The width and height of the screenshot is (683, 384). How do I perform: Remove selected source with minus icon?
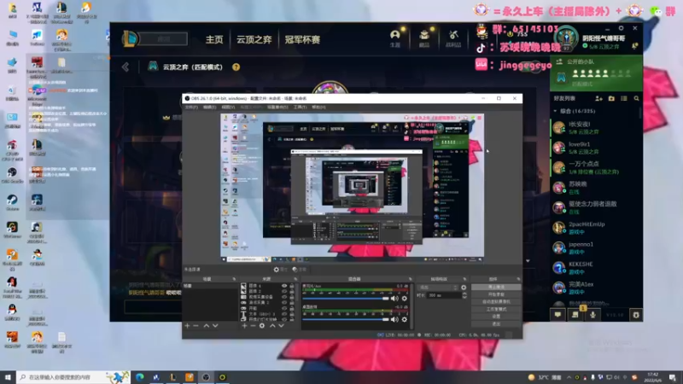253,326
